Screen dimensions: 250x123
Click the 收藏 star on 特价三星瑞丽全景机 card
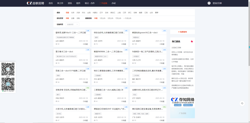[122, 82]
